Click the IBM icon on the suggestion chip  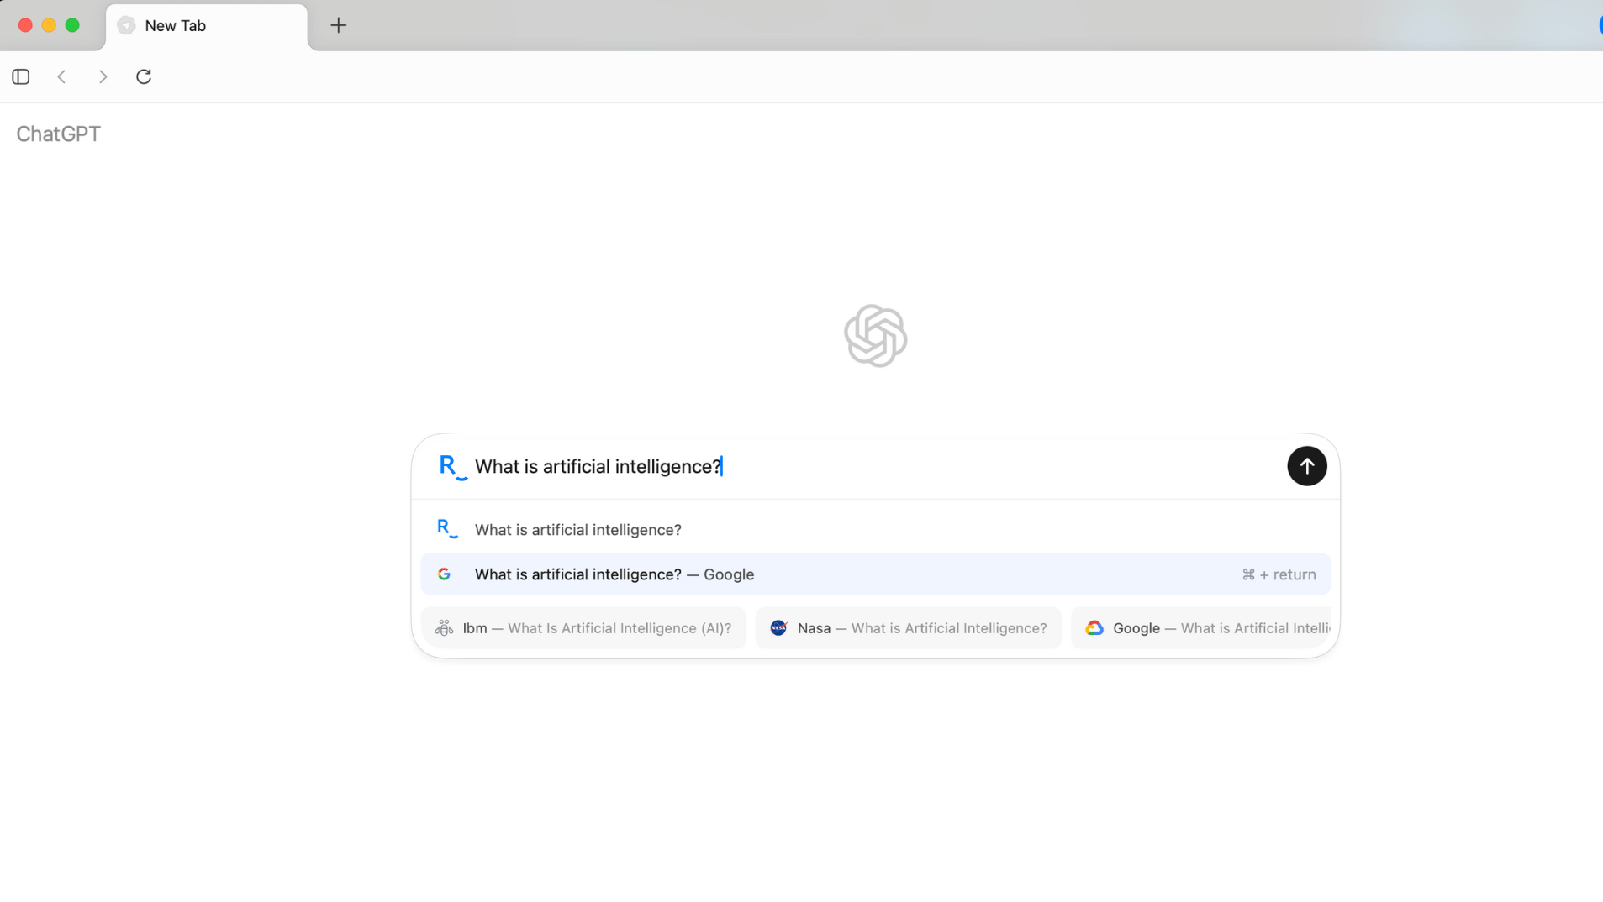click(443, 627)
